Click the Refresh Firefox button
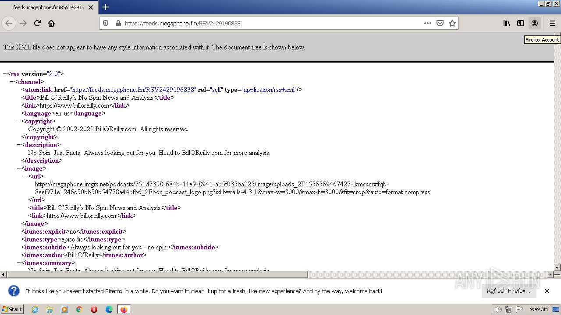 (508, 291)
